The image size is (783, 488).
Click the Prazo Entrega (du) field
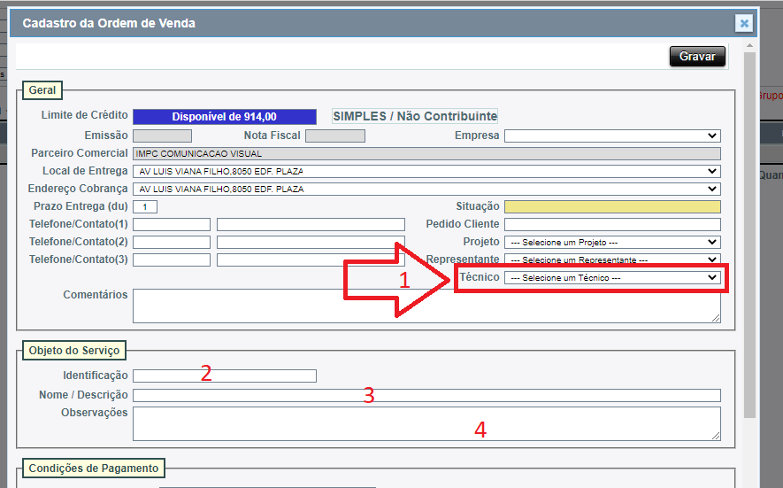pyautogui.click(x=145, y=207)
